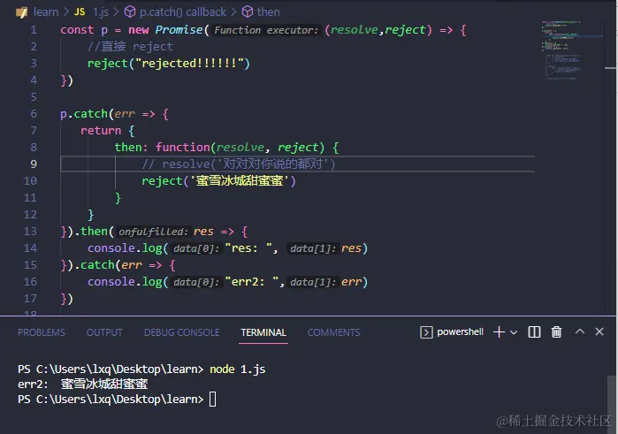618x434 pixels.
Task: Close the bottom panel
Action: [x=599, y=331]
